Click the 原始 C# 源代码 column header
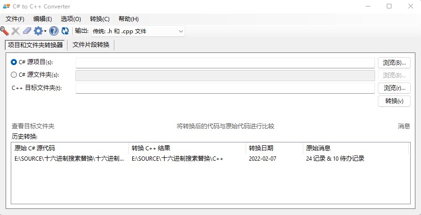Image resolution: width=421 pixels, height=215 pixels. [70, 148]
